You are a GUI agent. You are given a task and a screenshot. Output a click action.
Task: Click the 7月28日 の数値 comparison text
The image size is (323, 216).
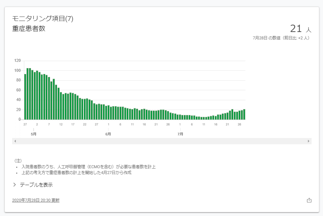pos(281,38)
